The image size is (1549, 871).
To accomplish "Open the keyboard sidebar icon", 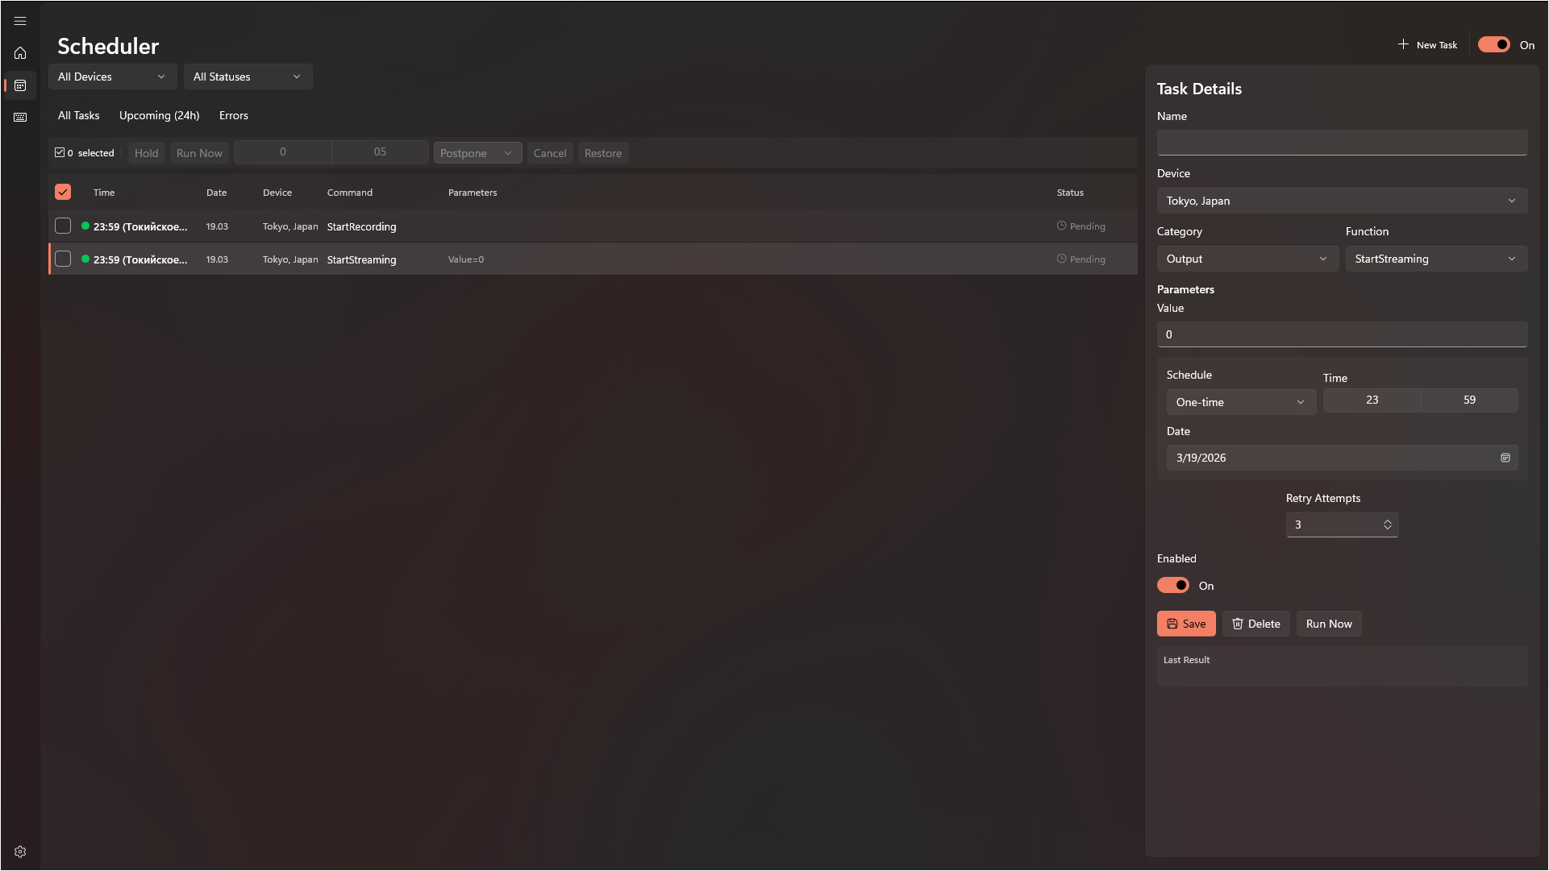I will 20,118.
